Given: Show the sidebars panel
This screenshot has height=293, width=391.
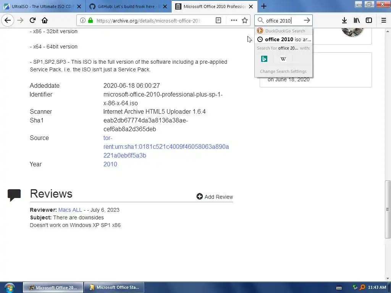Looking at the screenshot, I should click(x=369, y=21).
